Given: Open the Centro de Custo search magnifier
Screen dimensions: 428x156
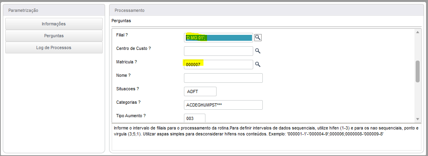Looking at the screenshot, I should [258, 51].
